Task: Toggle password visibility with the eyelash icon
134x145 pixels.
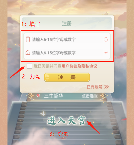Action: tap(106, 52)
